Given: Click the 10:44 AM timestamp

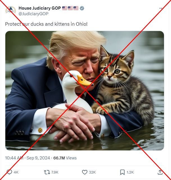Looking at the screenshot, I should pos(14,158).
